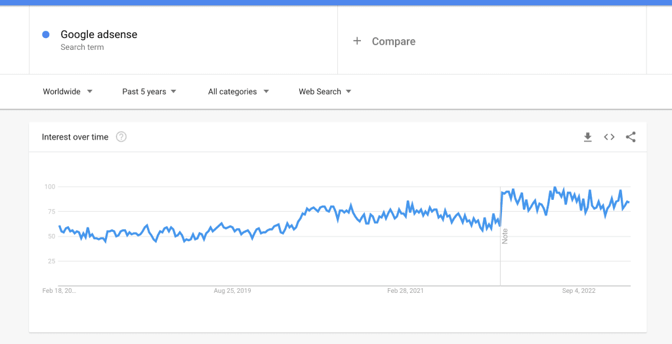Click the Sep 4, 2022 axis label

tap(579, 291)
